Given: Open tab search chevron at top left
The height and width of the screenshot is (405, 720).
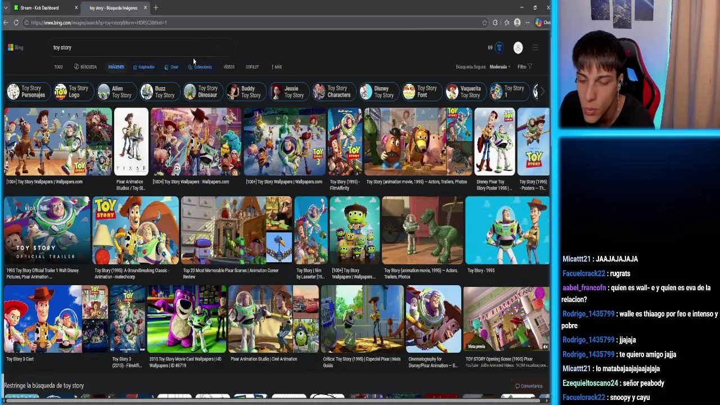Looking at the screenshot, I should (x=6, y=8).
